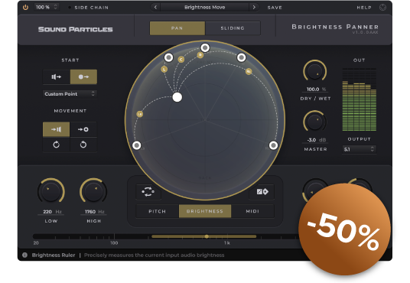Open the Brightness Move preset selector
This screenshot has width=410, height=283.
click(205, 8)
